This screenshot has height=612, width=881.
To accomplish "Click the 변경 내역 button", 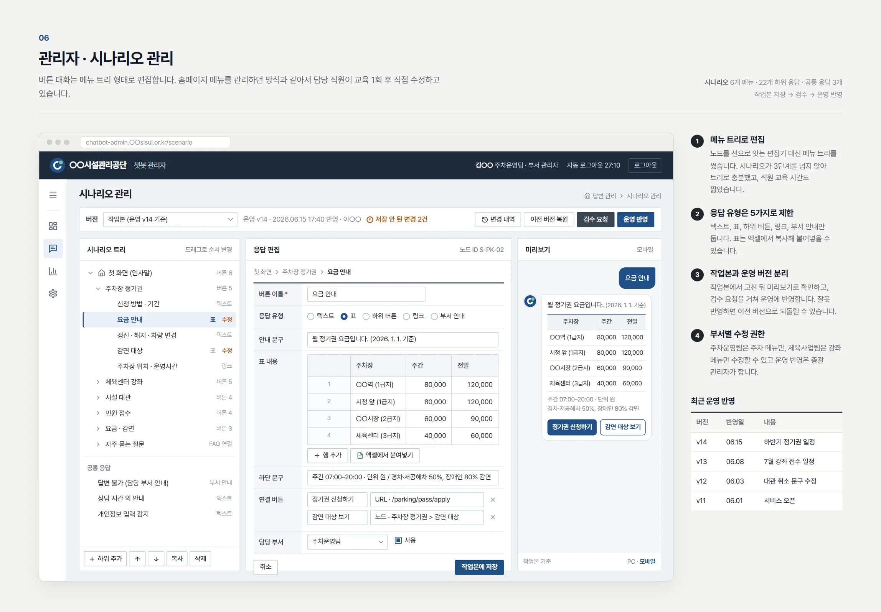I will click(x=498, y=219).
